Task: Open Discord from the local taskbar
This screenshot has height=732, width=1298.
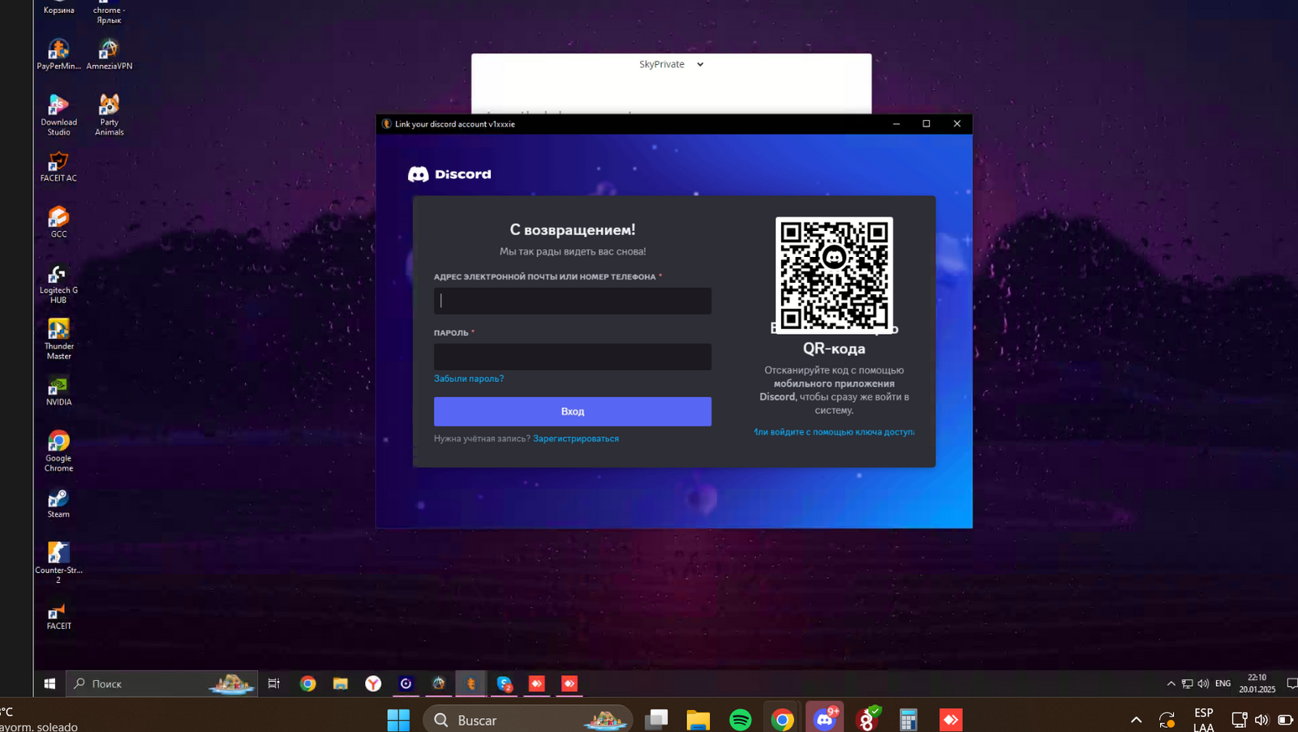Action: point(825,719)
